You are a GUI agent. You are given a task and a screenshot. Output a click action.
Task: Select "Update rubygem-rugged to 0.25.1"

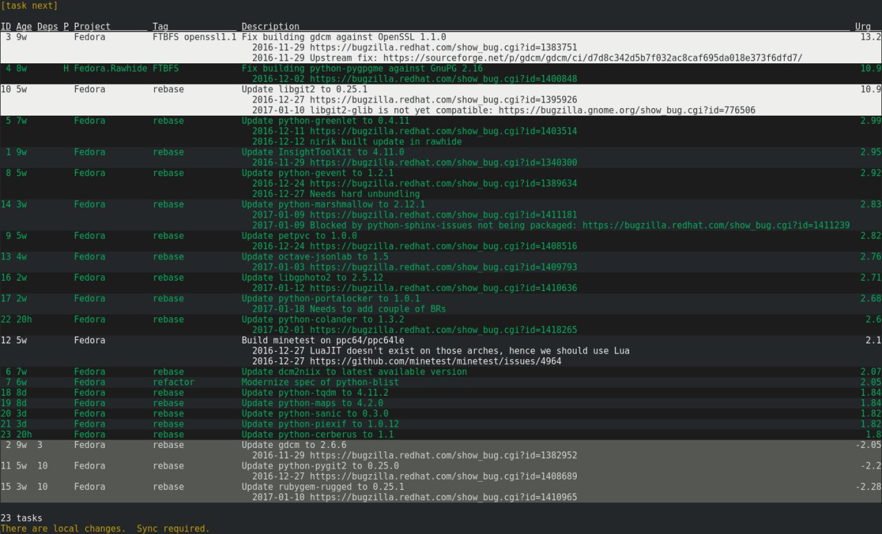[x=323, y=487]
